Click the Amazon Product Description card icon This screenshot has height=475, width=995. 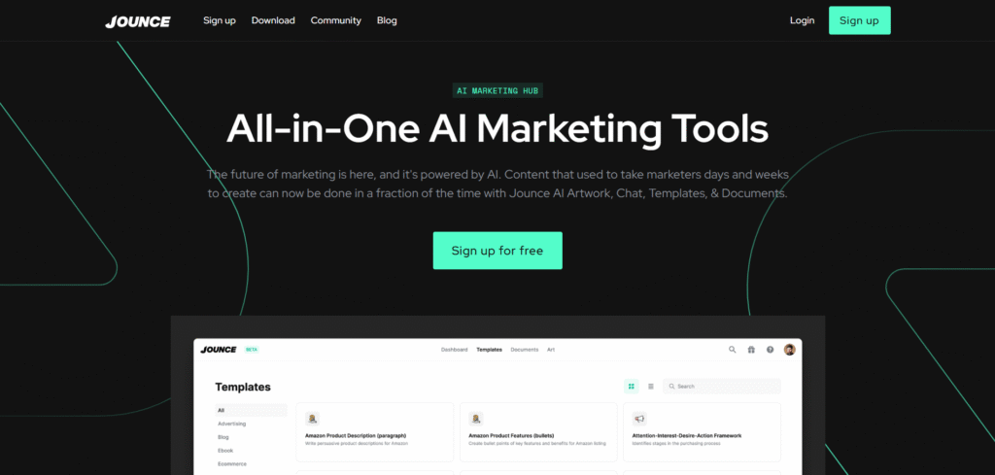point(312,419)
